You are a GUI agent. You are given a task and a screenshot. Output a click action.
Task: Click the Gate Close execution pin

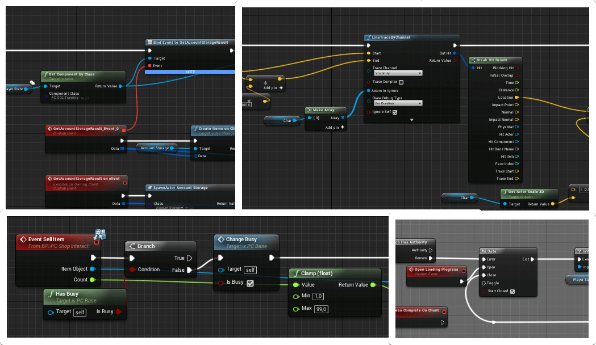[484, 275]
